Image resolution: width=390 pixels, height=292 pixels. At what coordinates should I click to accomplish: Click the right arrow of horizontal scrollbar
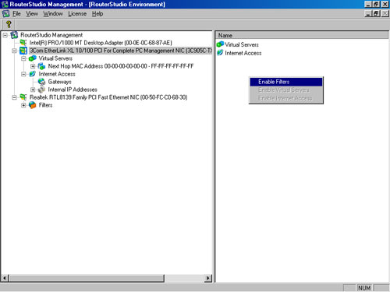(x=207, y=278)
